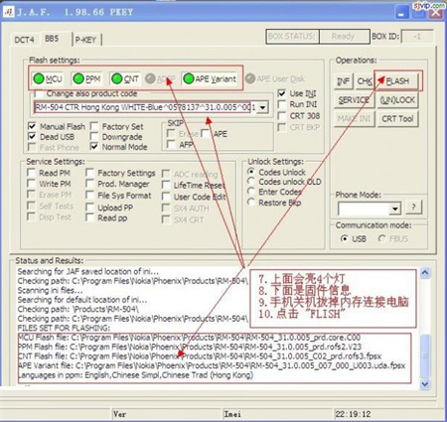
Task: Click the JAF title bar app icon
Action: click(x=9, y=12)
